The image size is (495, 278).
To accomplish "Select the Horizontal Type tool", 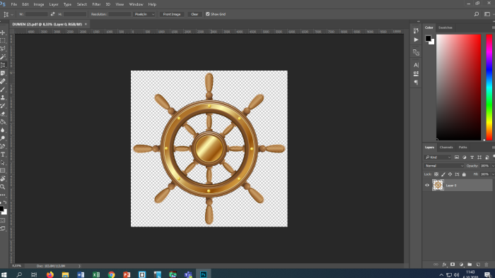I will 3,155.
